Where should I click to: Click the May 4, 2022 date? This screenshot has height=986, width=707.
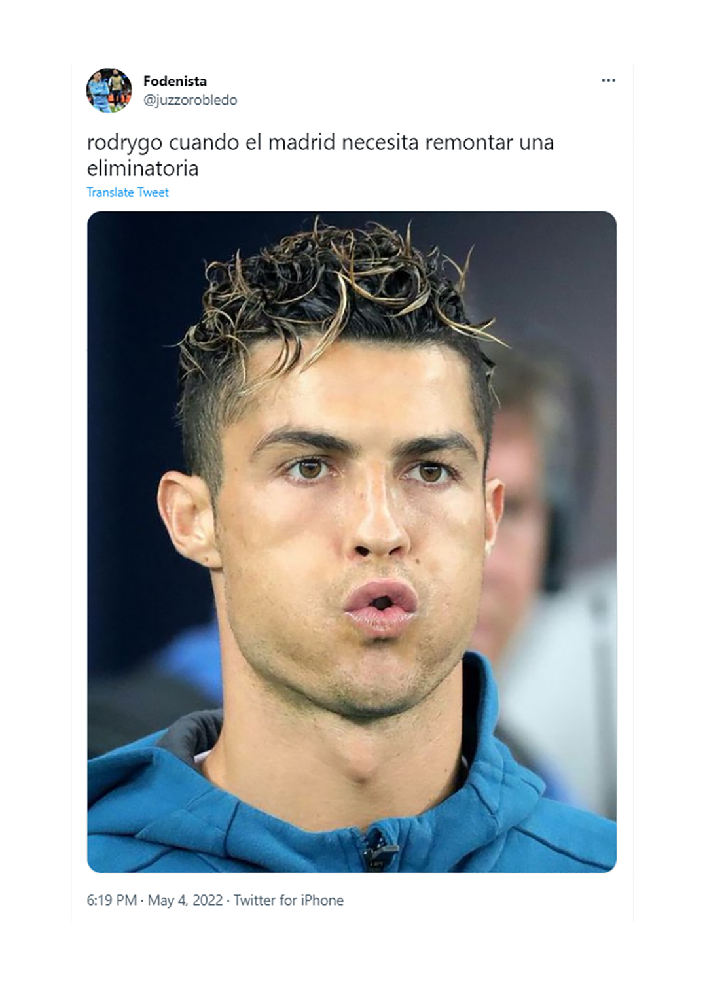(x=185, y=900)
